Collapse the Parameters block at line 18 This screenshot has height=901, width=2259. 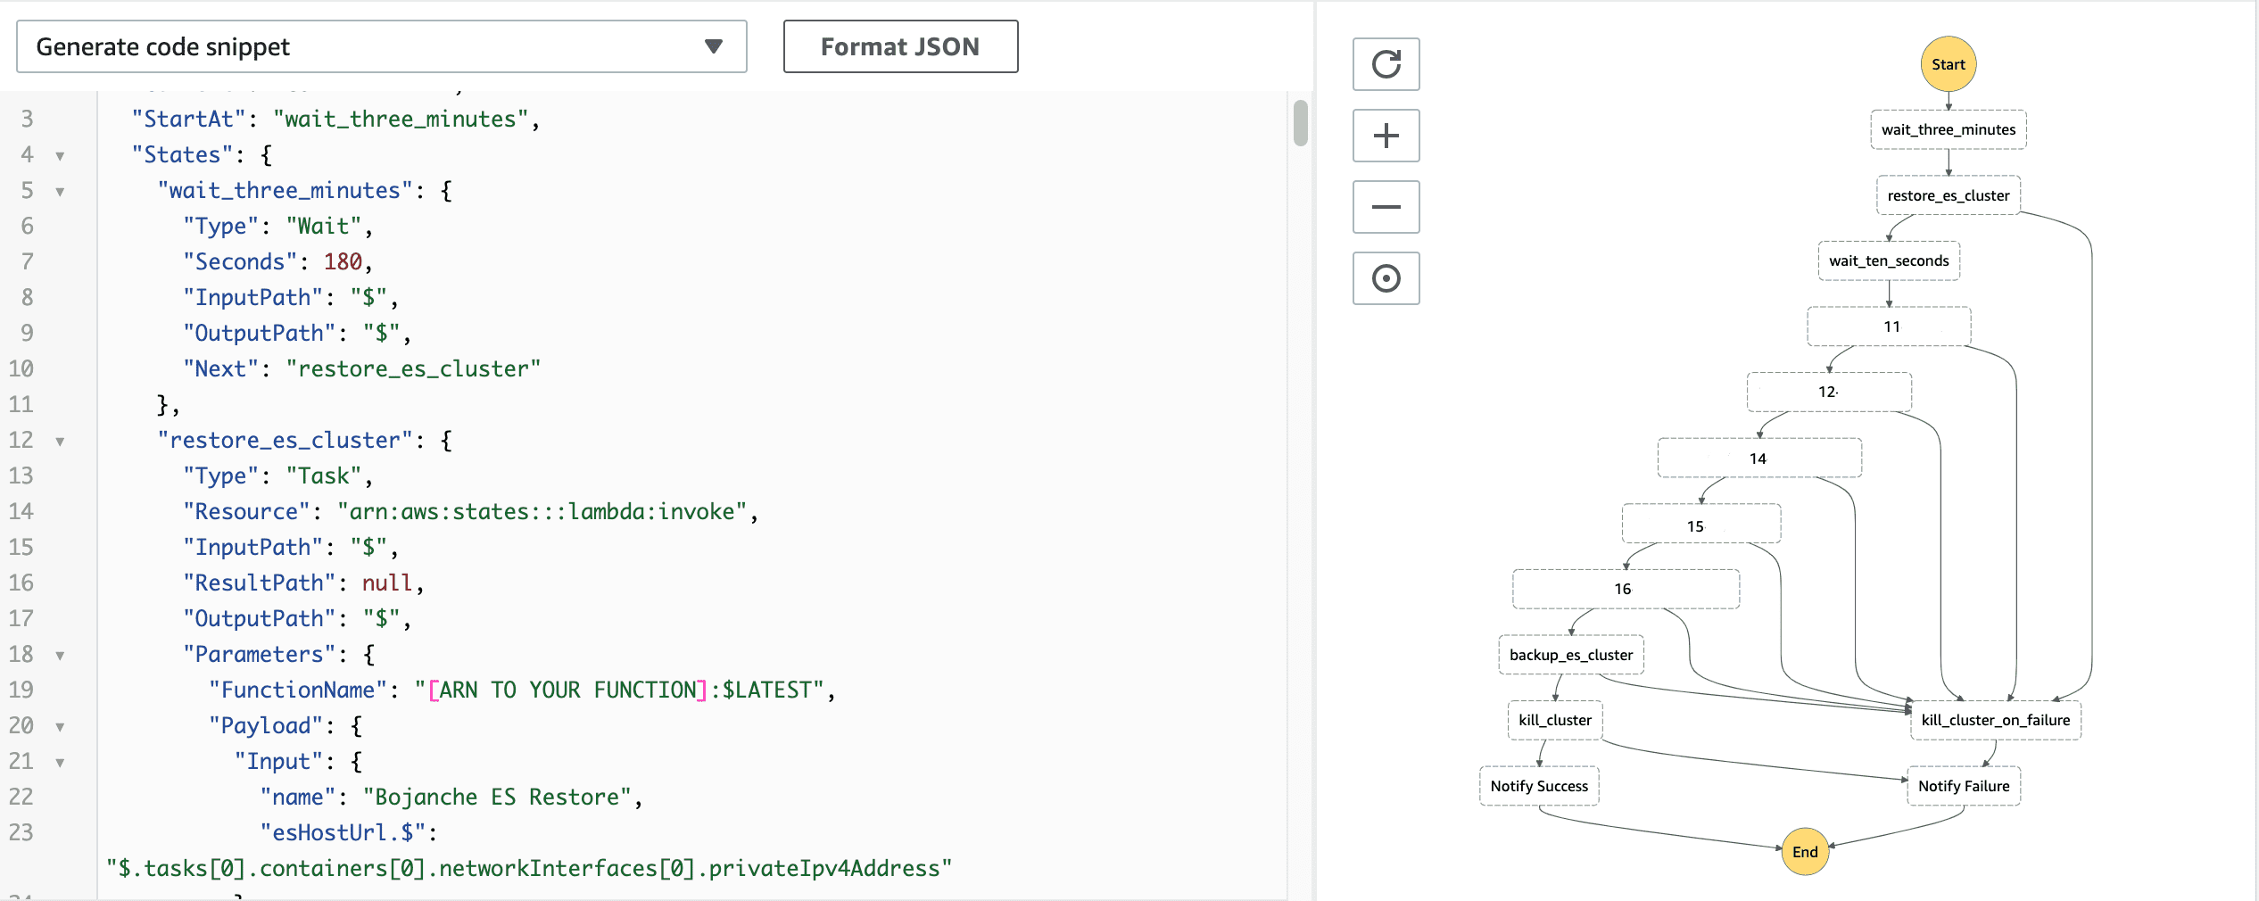[x=60, y=656]
